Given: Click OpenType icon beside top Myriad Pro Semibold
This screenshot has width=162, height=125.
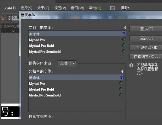Looking at the screenshot, I should point(124,50).
